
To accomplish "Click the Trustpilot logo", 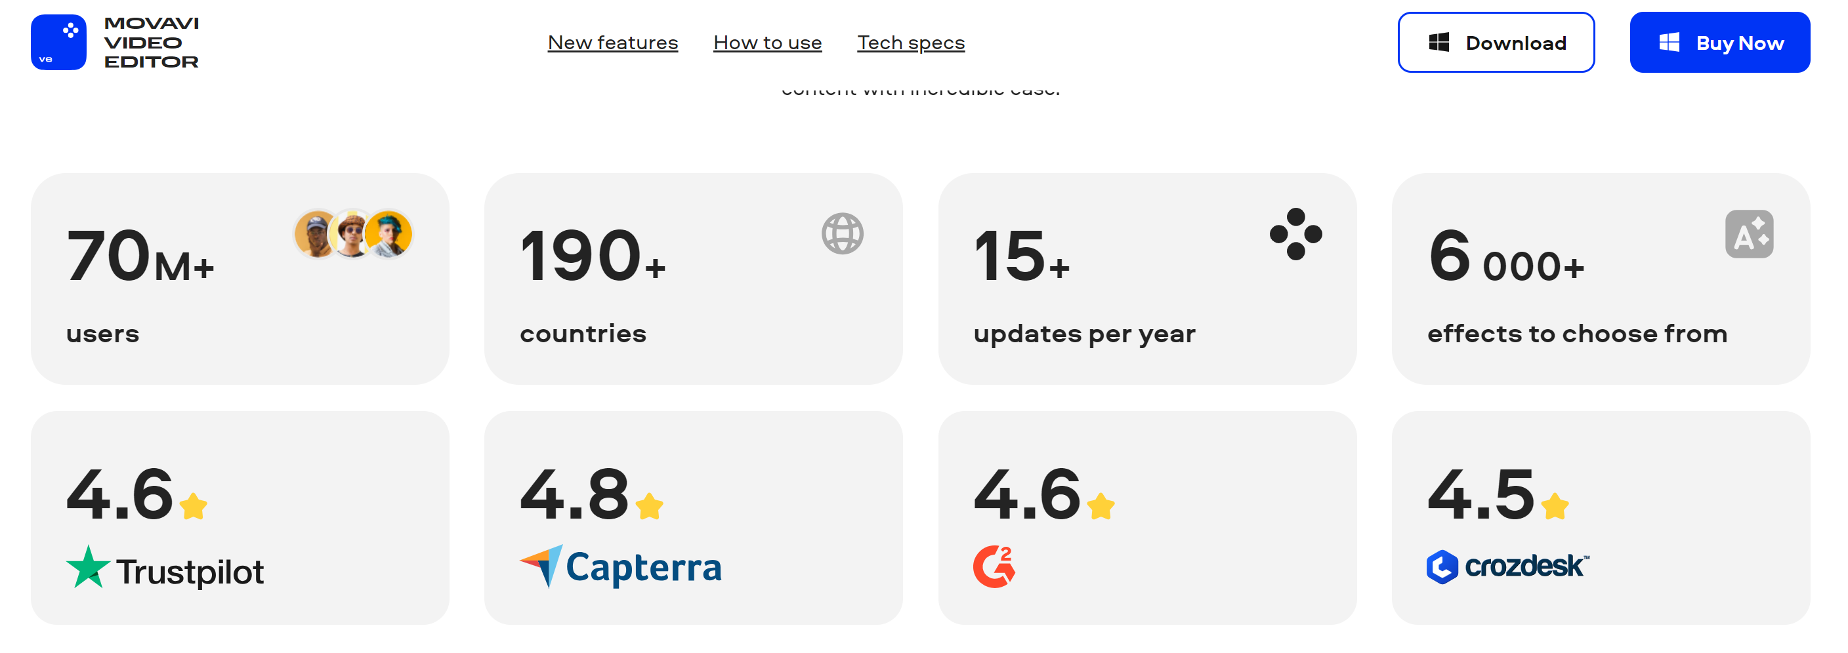I will tap(165, 569).
